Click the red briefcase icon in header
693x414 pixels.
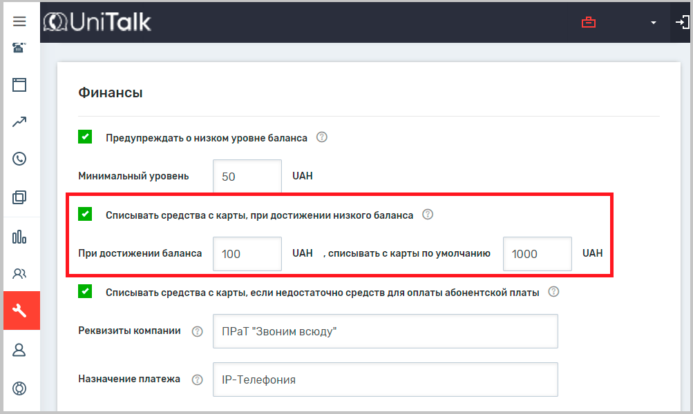click(x=588, y=22)
